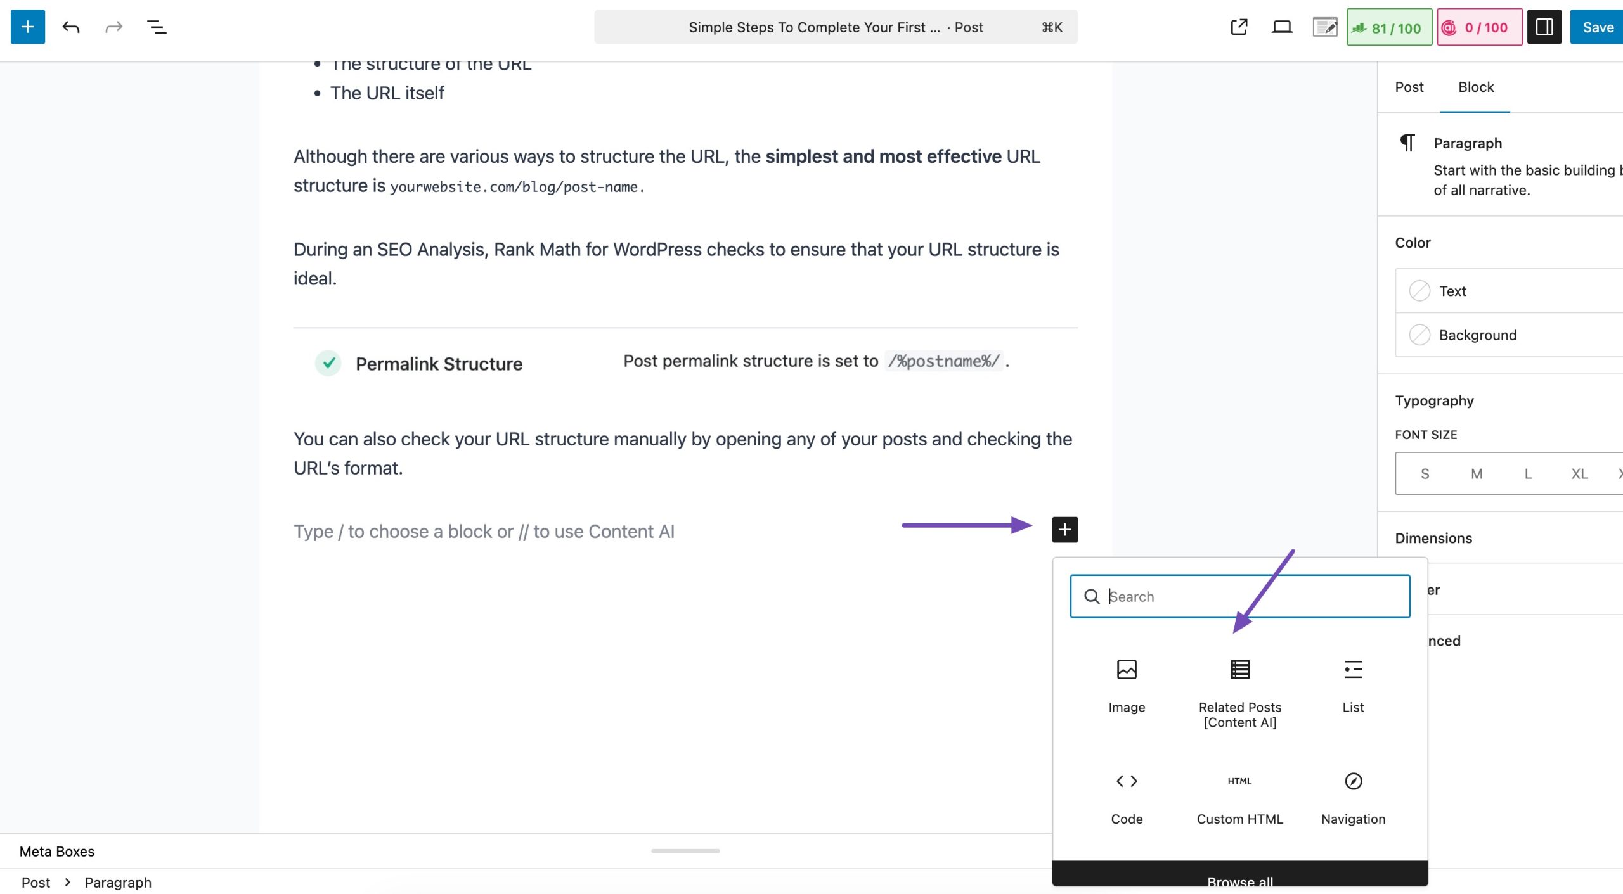Open command palette from post title bar
The width and height of the screenshot is (1623, 894).
[835, 27]
